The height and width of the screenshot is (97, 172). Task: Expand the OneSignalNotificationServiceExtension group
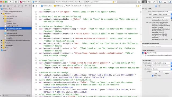coord(2,40)
